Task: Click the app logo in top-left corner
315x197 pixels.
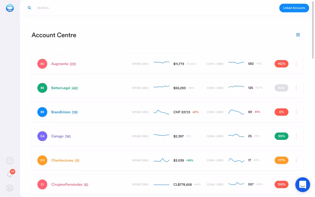Action: coord(9,8)
